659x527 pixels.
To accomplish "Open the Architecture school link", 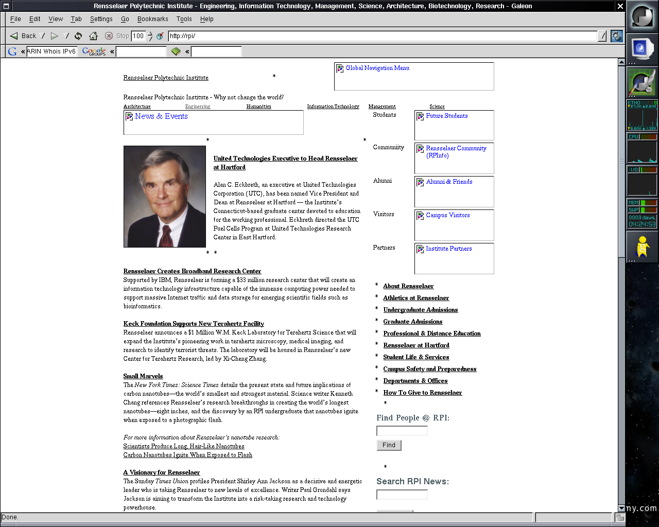I will click(137, 107).
